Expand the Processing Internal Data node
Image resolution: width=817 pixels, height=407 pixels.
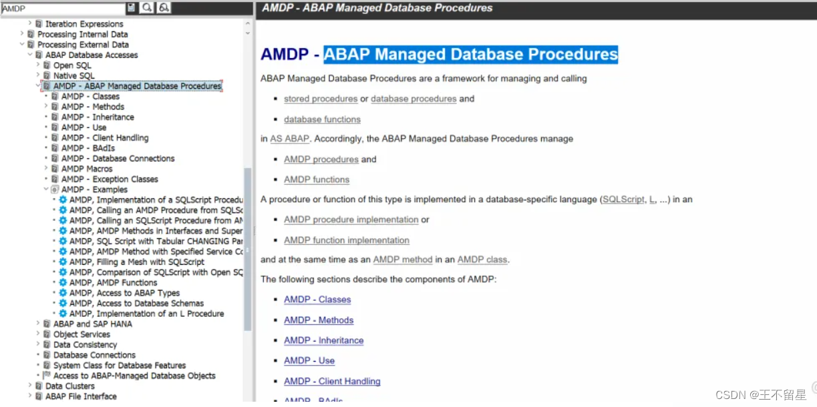pos(22,34)
